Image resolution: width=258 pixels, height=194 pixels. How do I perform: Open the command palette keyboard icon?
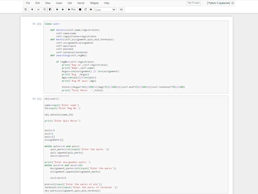coord(121,10)
